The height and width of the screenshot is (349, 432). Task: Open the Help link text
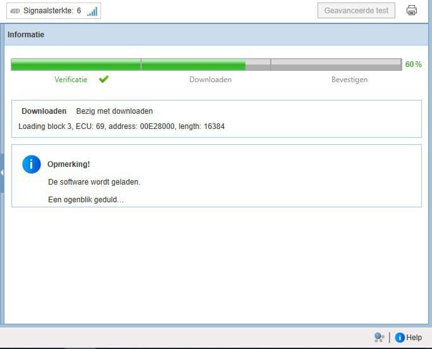414,338
